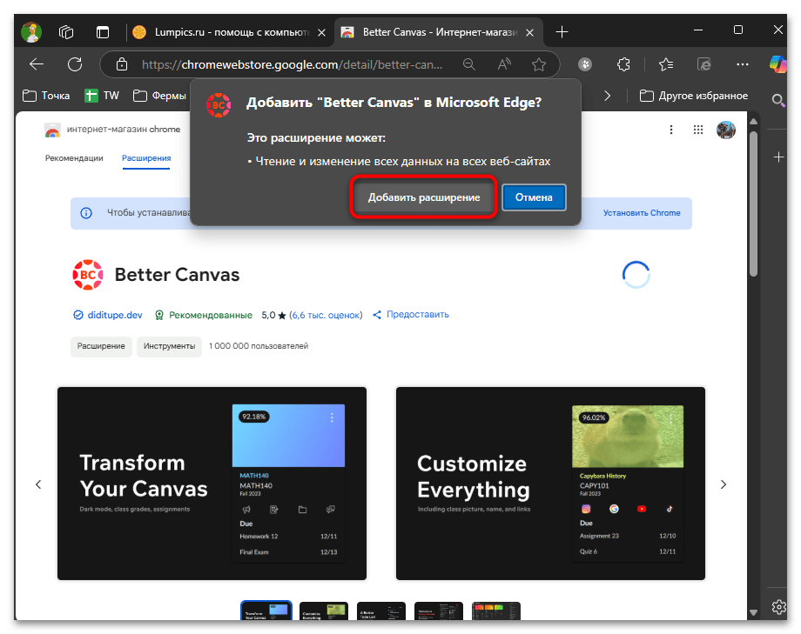Viewport: 801px width, 634px height.
Task: Open the Edge Settings and more menu
Action: 743,64
